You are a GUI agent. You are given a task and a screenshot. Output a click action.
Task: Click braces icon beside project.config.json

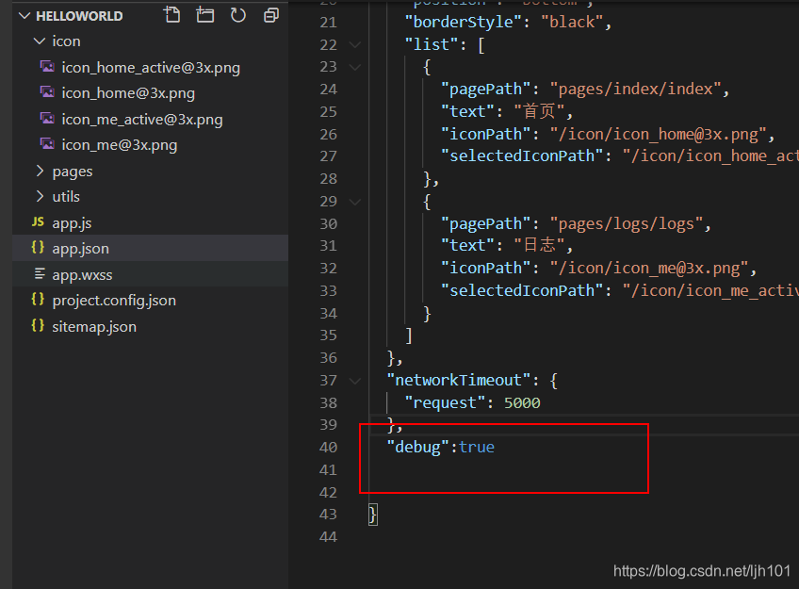pos(38,300)
